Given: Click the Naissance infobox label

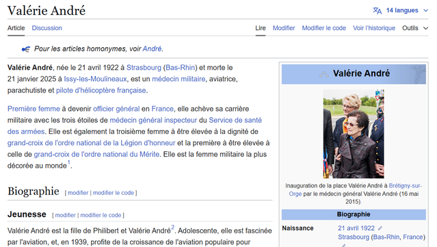Looking at the screenshot, I should (297, 229).
